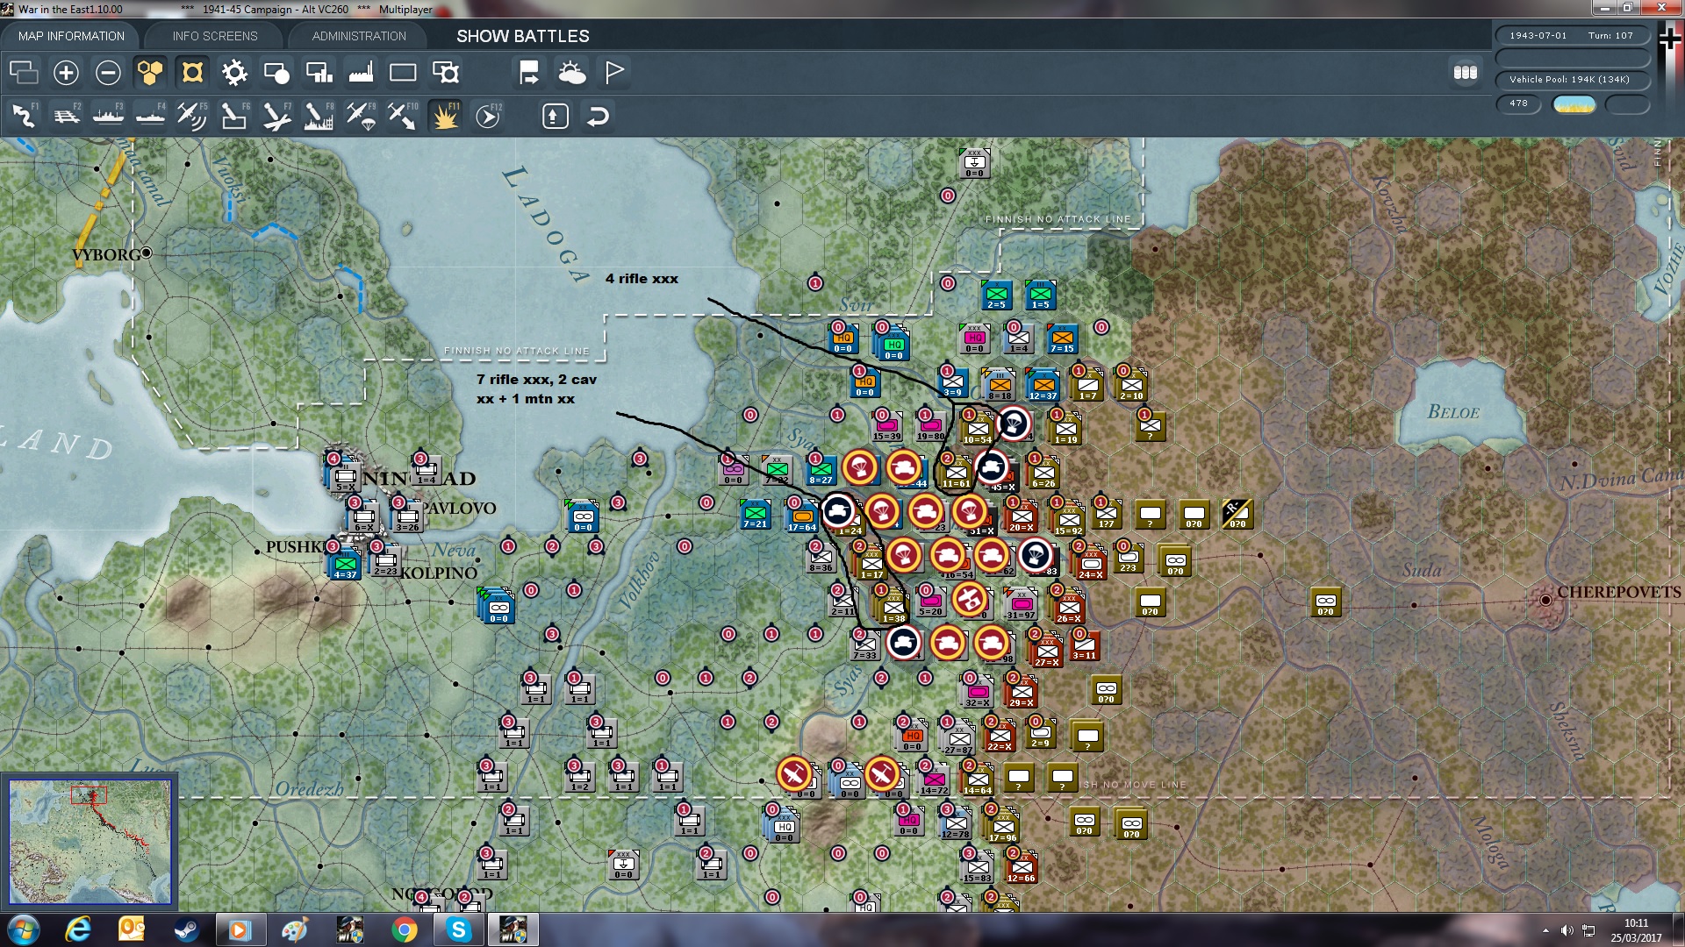Open the ADMINISTRATION tab
The width and height of the screenshot is (1685, 947).
click(359, 36)
